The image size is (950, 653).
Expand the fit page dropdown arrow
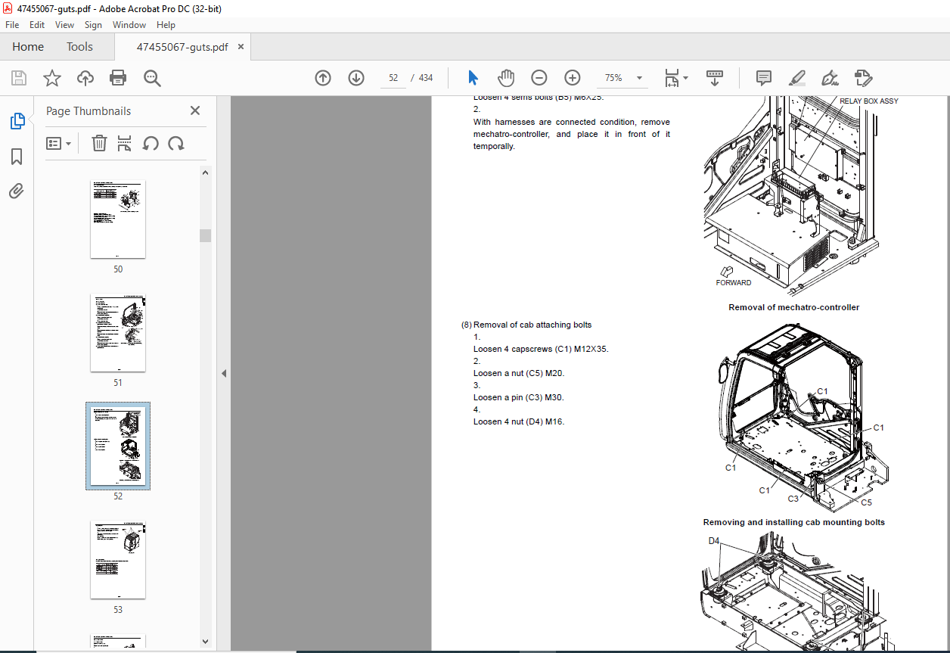[686, 78]
